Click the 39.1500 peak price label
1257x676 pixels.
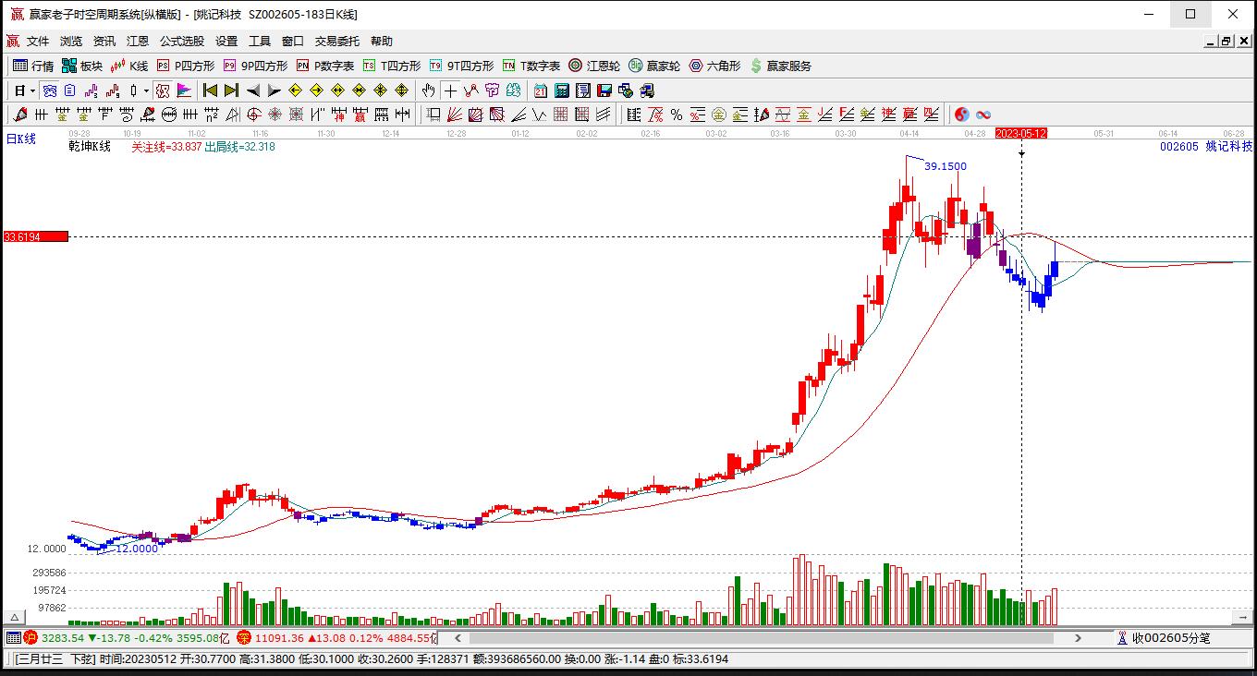pos(946,166)
